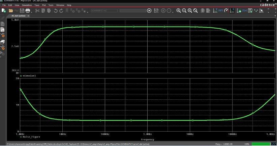Image resolution: width=277 pixels, height=146 pixels.
Task: Mark data points on the traces
Action: [x=256, y=11]
